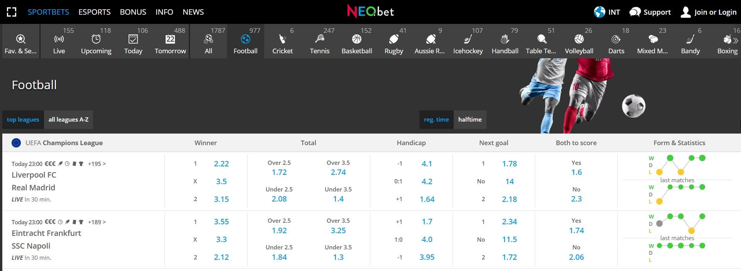Select the Tennis sport icon
Screen dimensions: 741x271
[x=320, y=39]
